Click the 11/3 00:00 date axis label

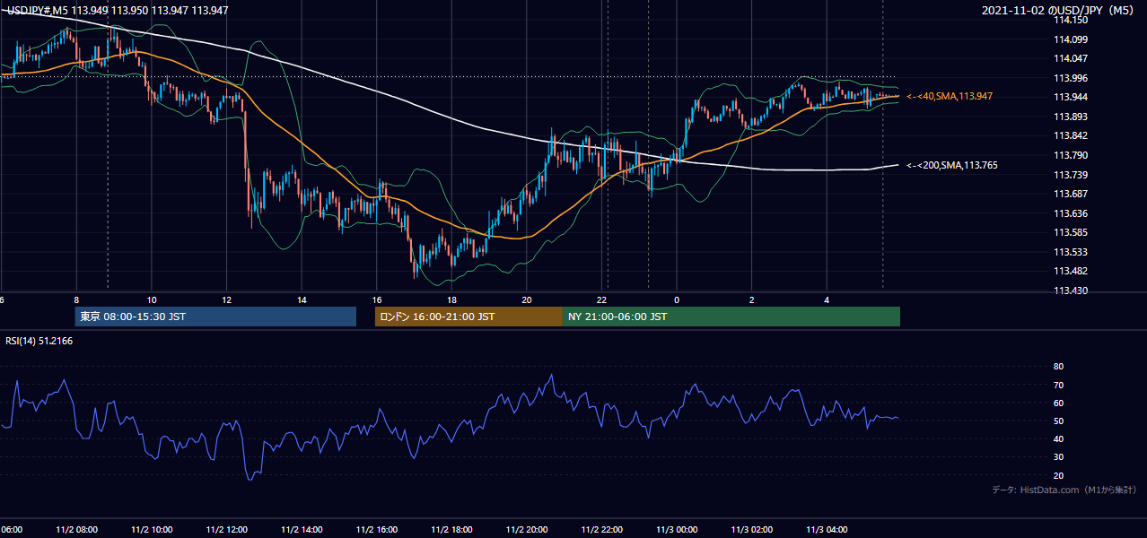point(677,529)
